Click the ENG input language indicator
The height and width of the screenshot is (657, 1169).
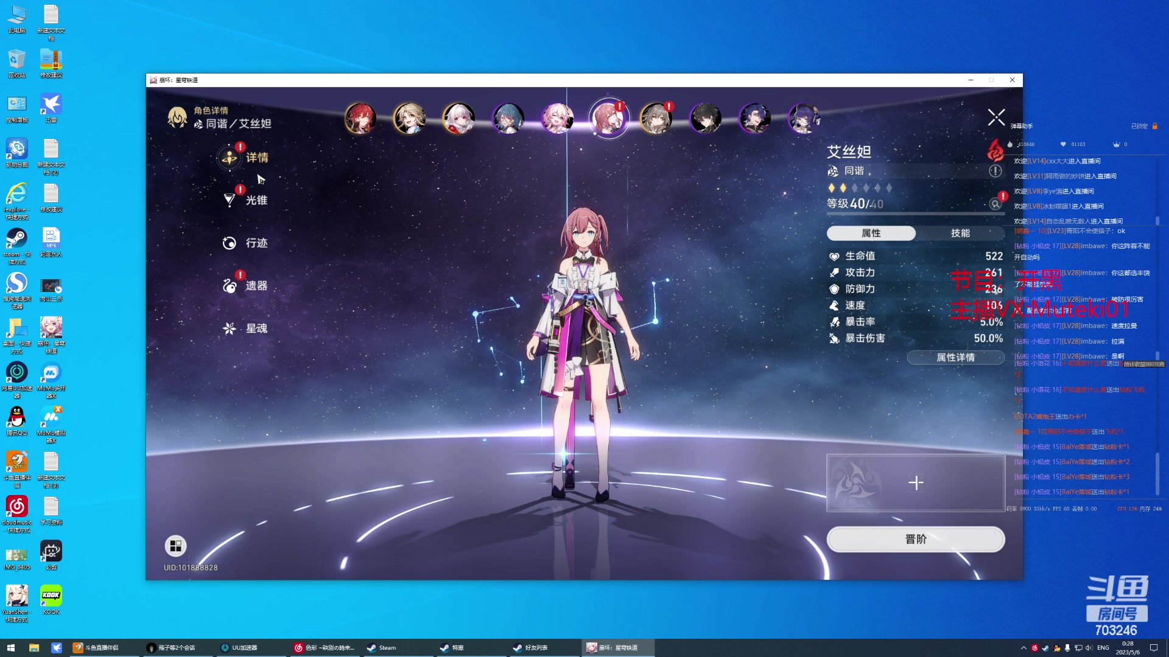1103,648
